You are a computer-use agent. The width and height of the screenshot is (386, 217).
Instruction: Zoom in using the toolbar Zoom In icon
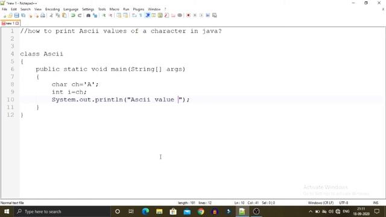tap(104, 16)
